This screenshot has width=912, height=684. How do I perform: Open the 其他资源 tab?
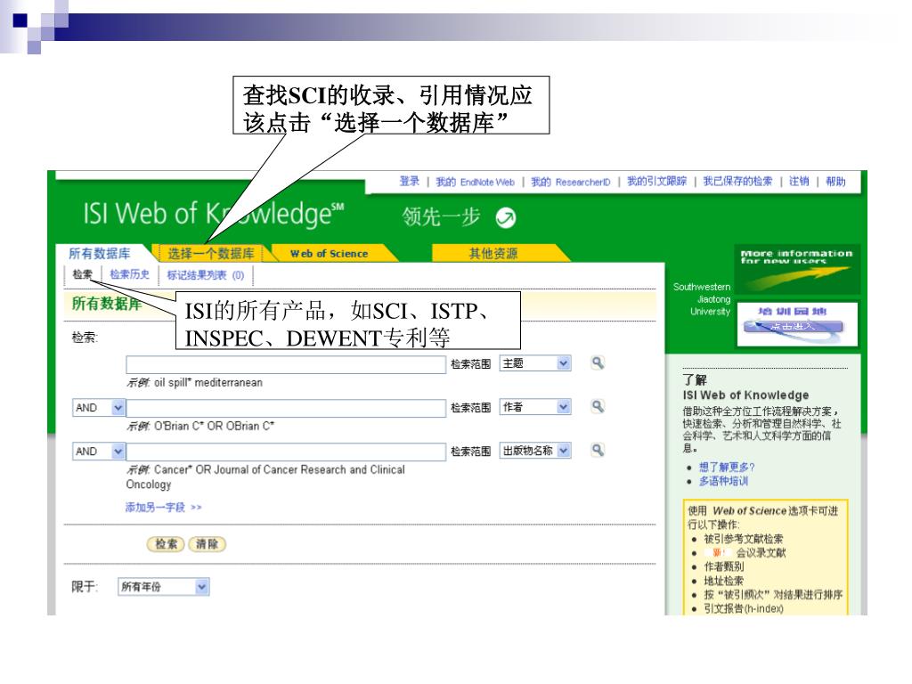[493, 253]
